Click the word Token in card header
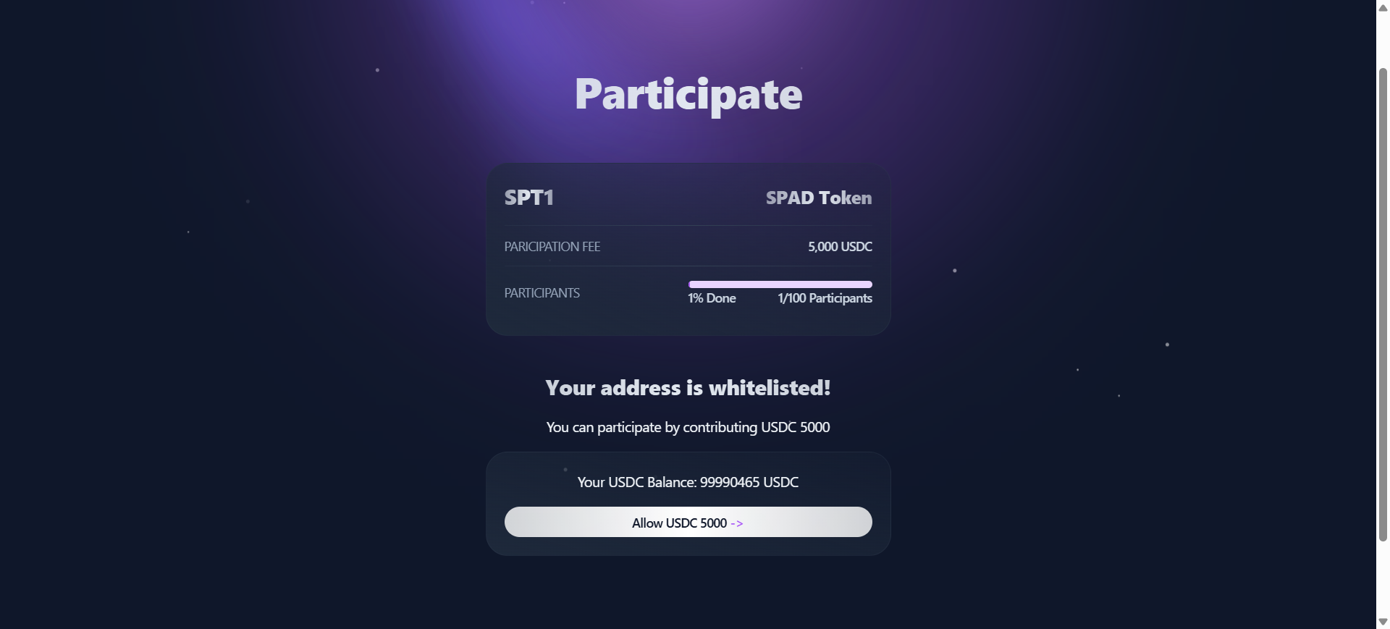 pos(846,198)
